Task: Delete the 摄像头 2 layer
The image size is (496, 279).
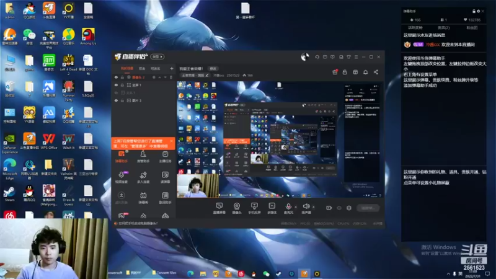Action: [x=171, y=77]
